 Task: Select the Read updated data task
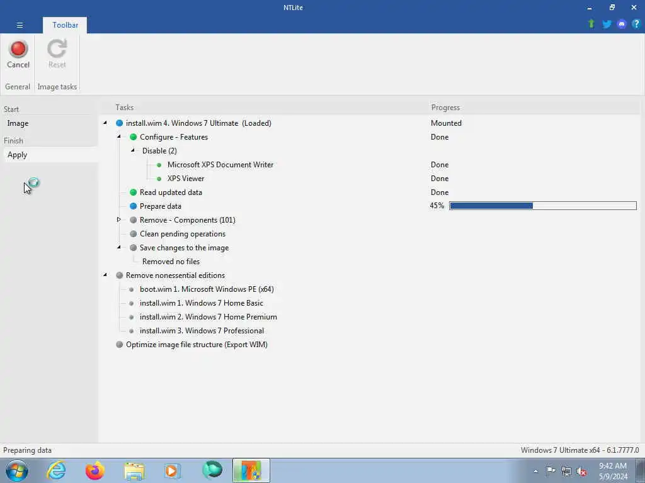171,192
